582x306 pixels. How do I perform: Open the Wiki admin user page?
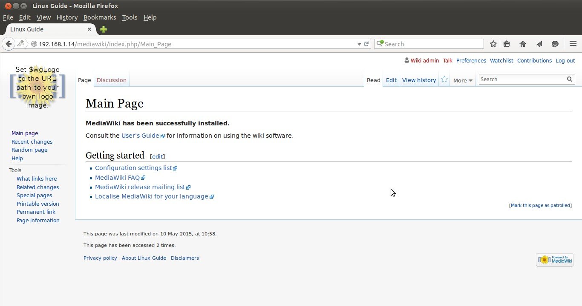(425, 61)
